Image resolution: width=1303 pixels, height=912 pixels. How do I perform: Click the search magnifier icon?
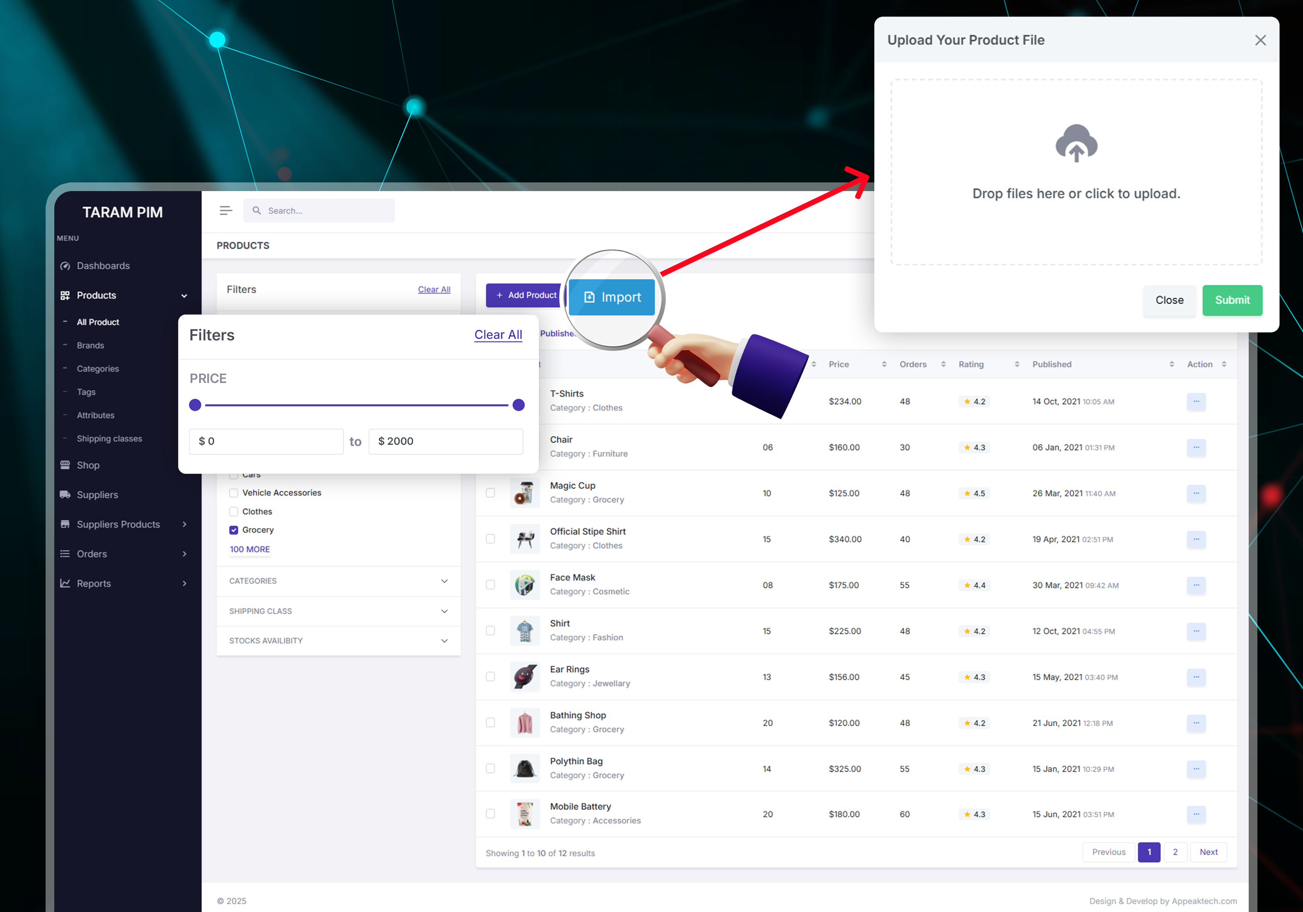257,211
